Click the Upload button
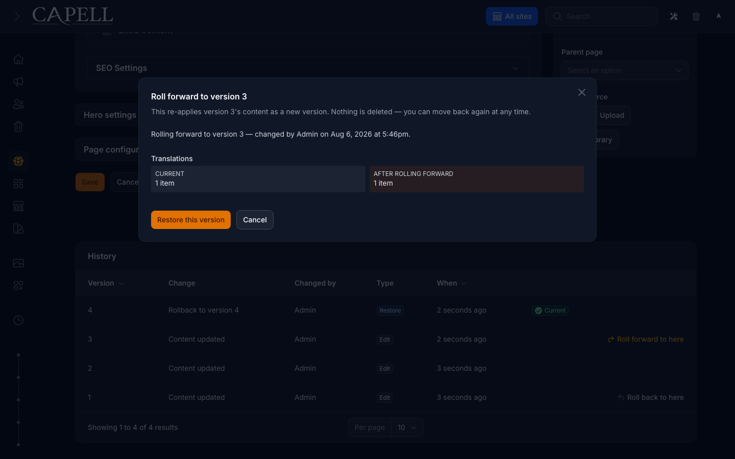The image size is (735, 459). click(x=612, y=115)
